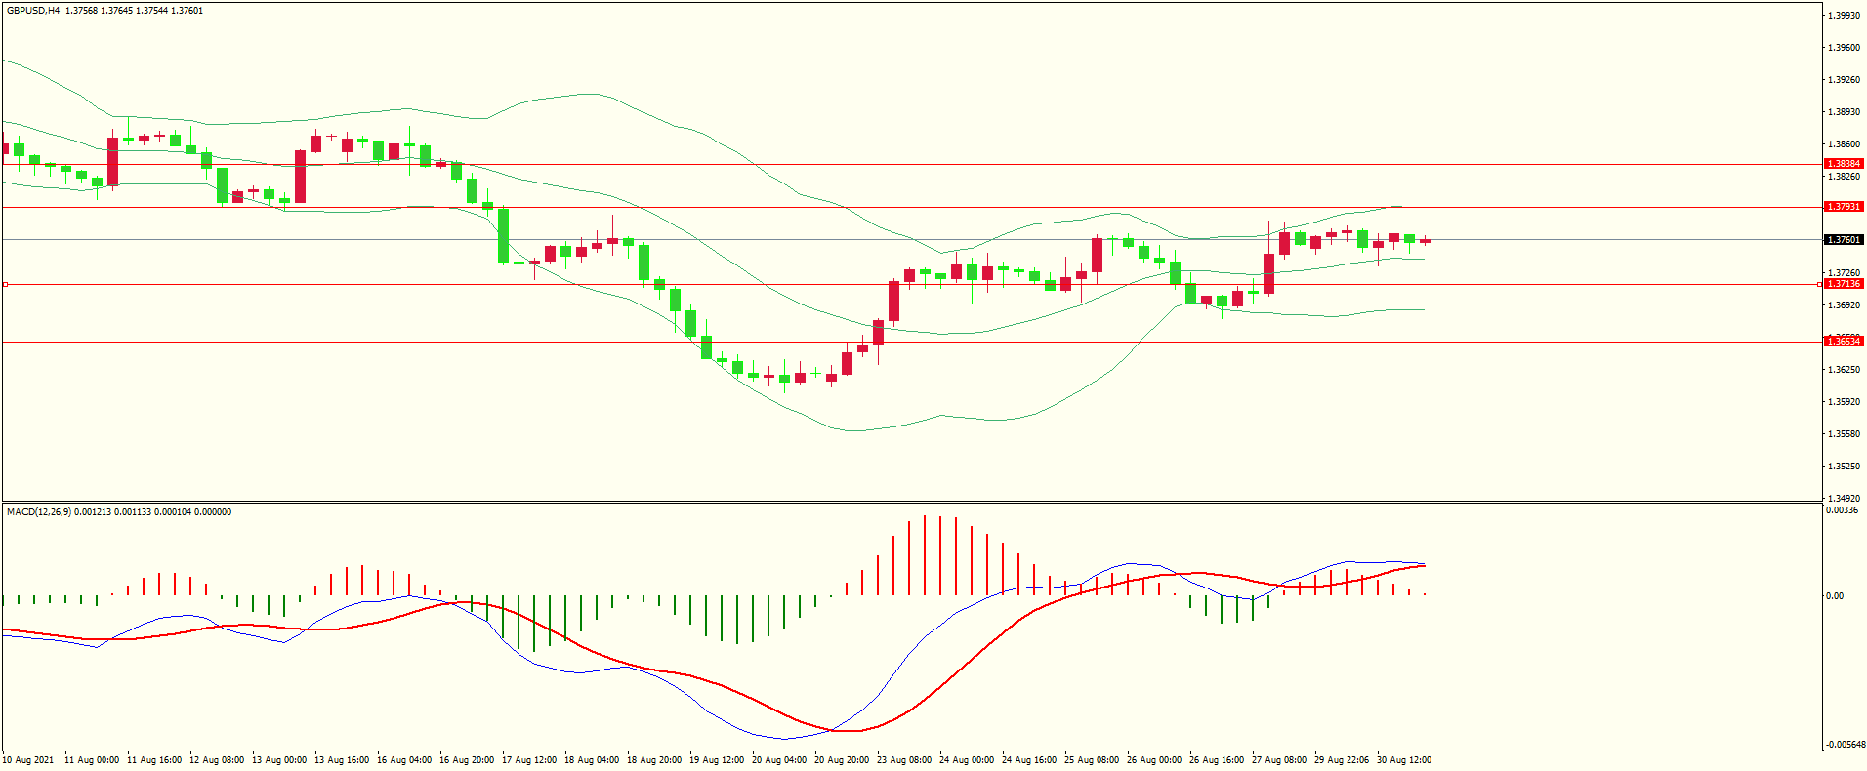Viewport: 1867px width, 771px height.
Task: Click the 29 Aug 22:06 time label
Action: [x=1342, y=760]
